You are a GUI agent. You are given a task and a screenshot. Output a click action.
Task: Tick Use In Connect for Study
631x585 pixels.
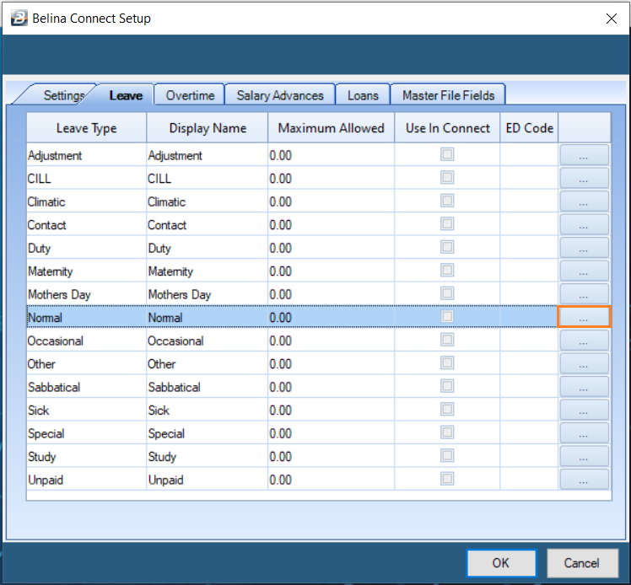coord(447,455)
